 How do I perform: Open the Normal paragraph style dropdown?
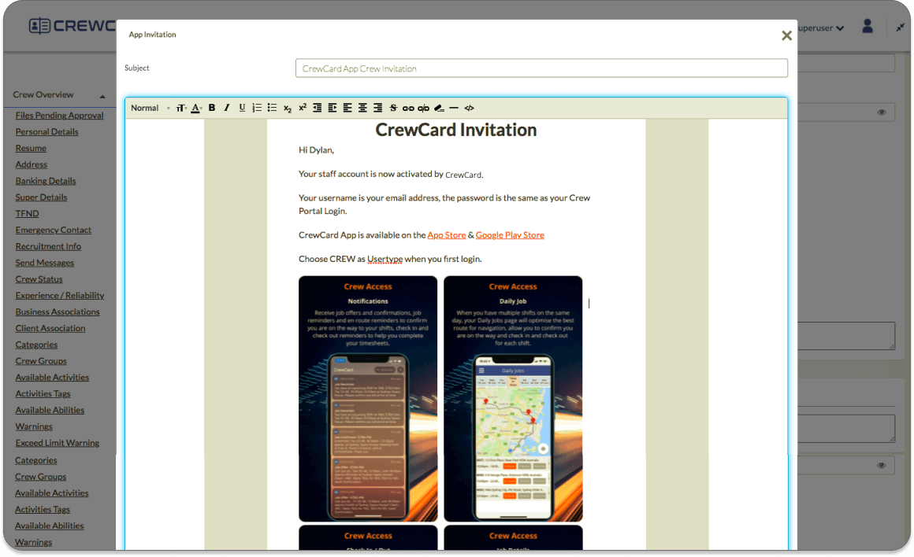click(150, 108)
